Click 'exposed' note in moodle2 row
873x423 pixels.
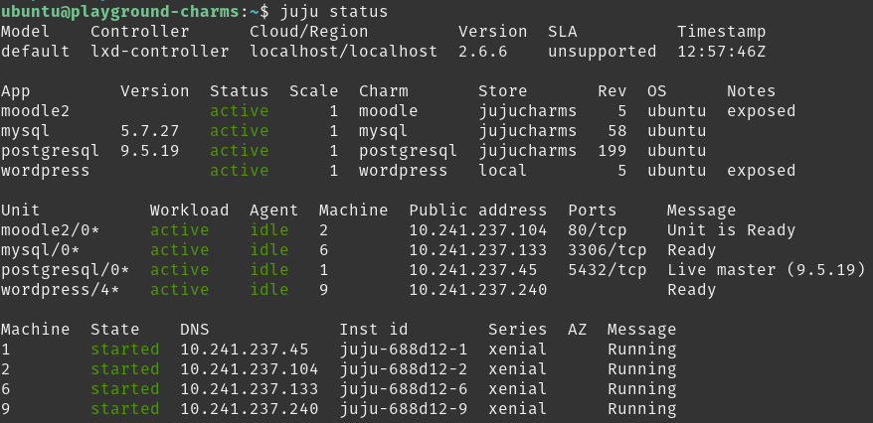tap(761, 111)
